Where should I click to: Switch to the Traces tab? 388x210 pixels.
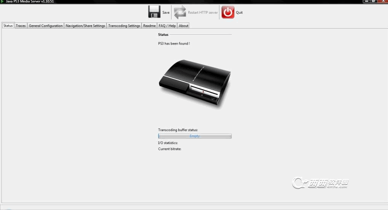(x=21, y=26)
